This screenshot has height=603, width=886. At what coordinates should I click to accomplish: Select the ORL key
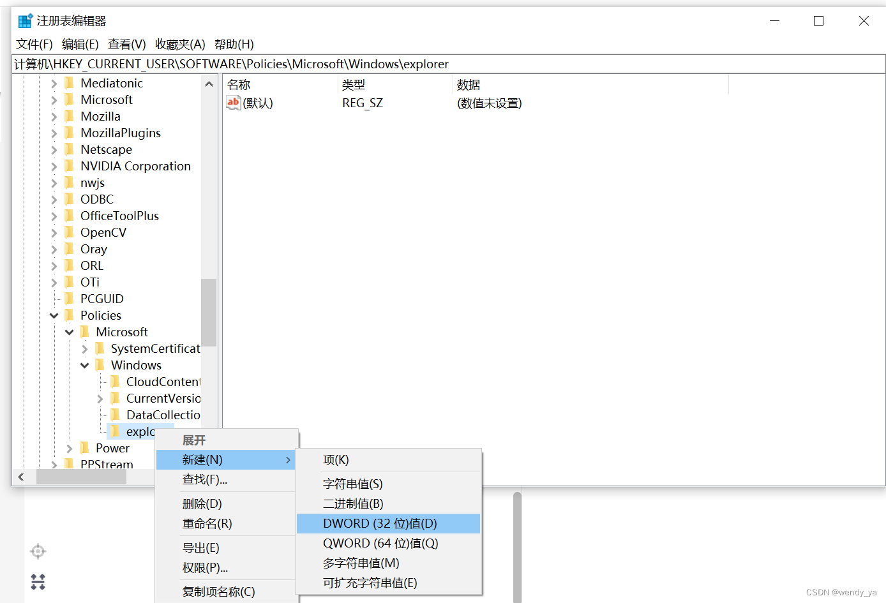tap(92, 265)
